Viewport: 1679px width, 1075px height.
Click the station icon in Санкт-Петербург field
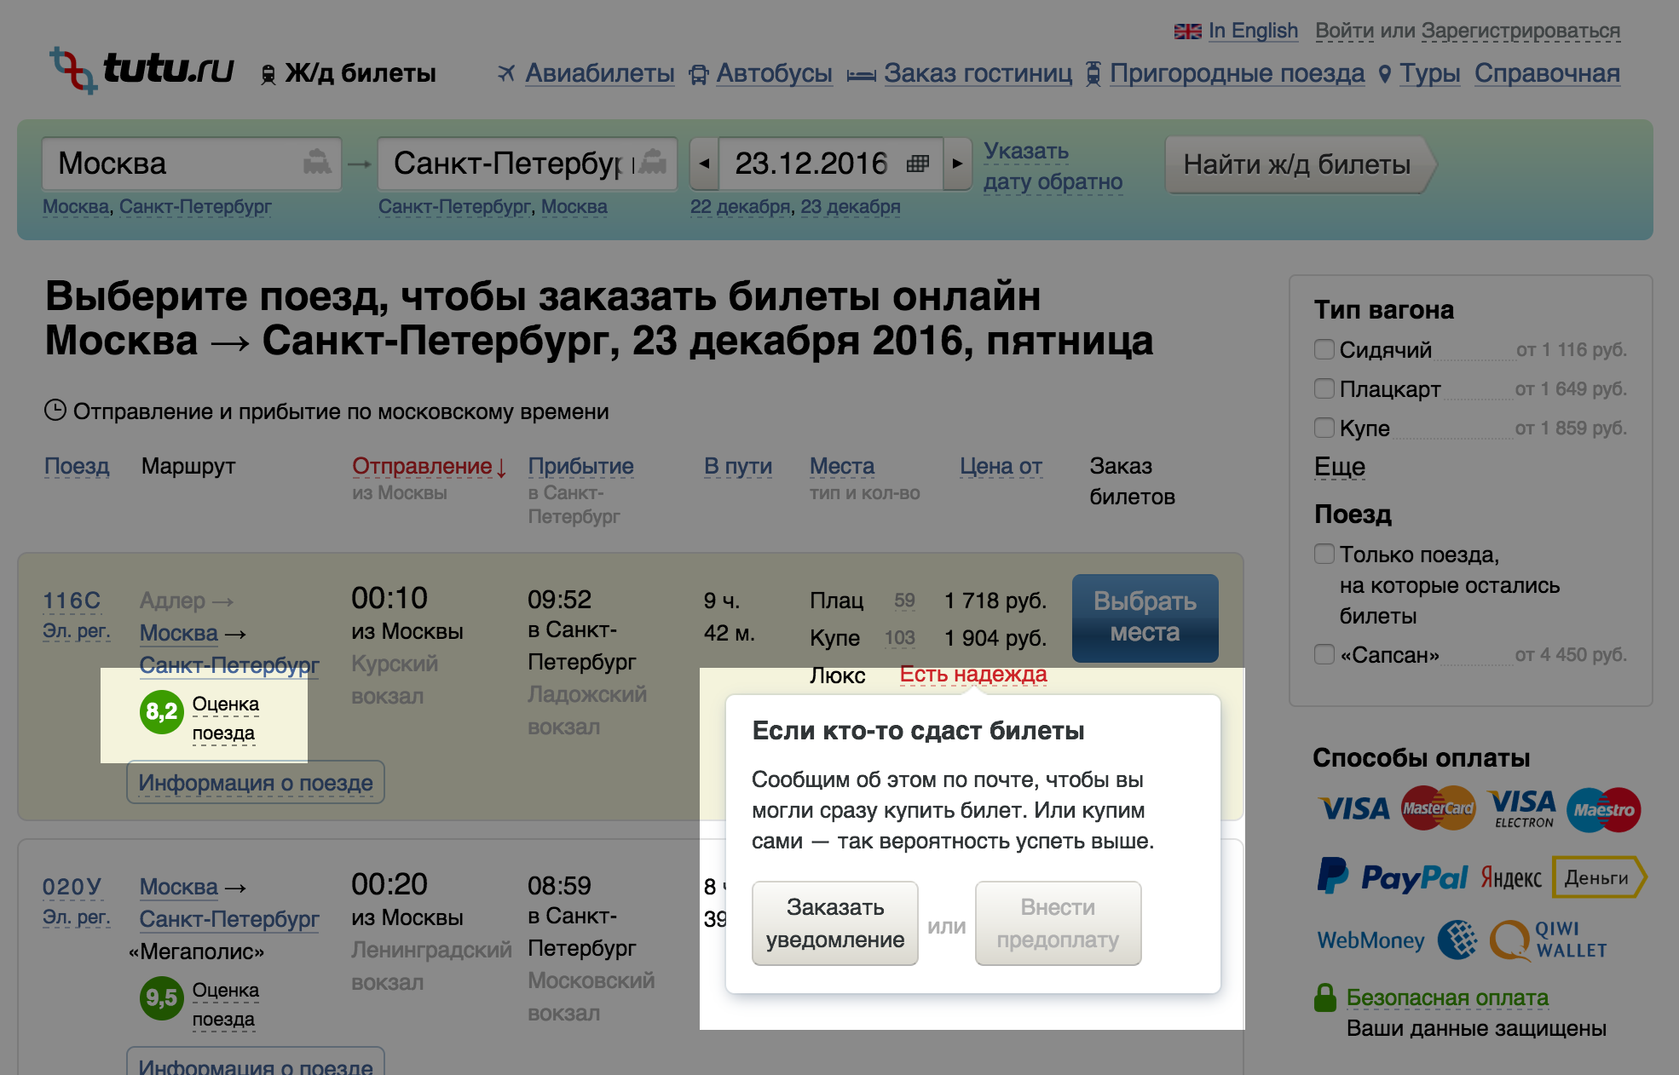[653, 162]
